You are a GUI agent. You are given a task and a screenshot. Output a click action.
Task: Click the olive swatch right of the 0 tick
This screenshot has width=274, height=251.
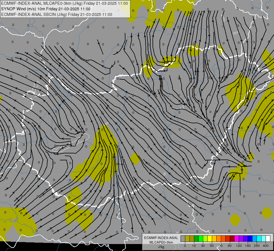(x=187, y=238)
